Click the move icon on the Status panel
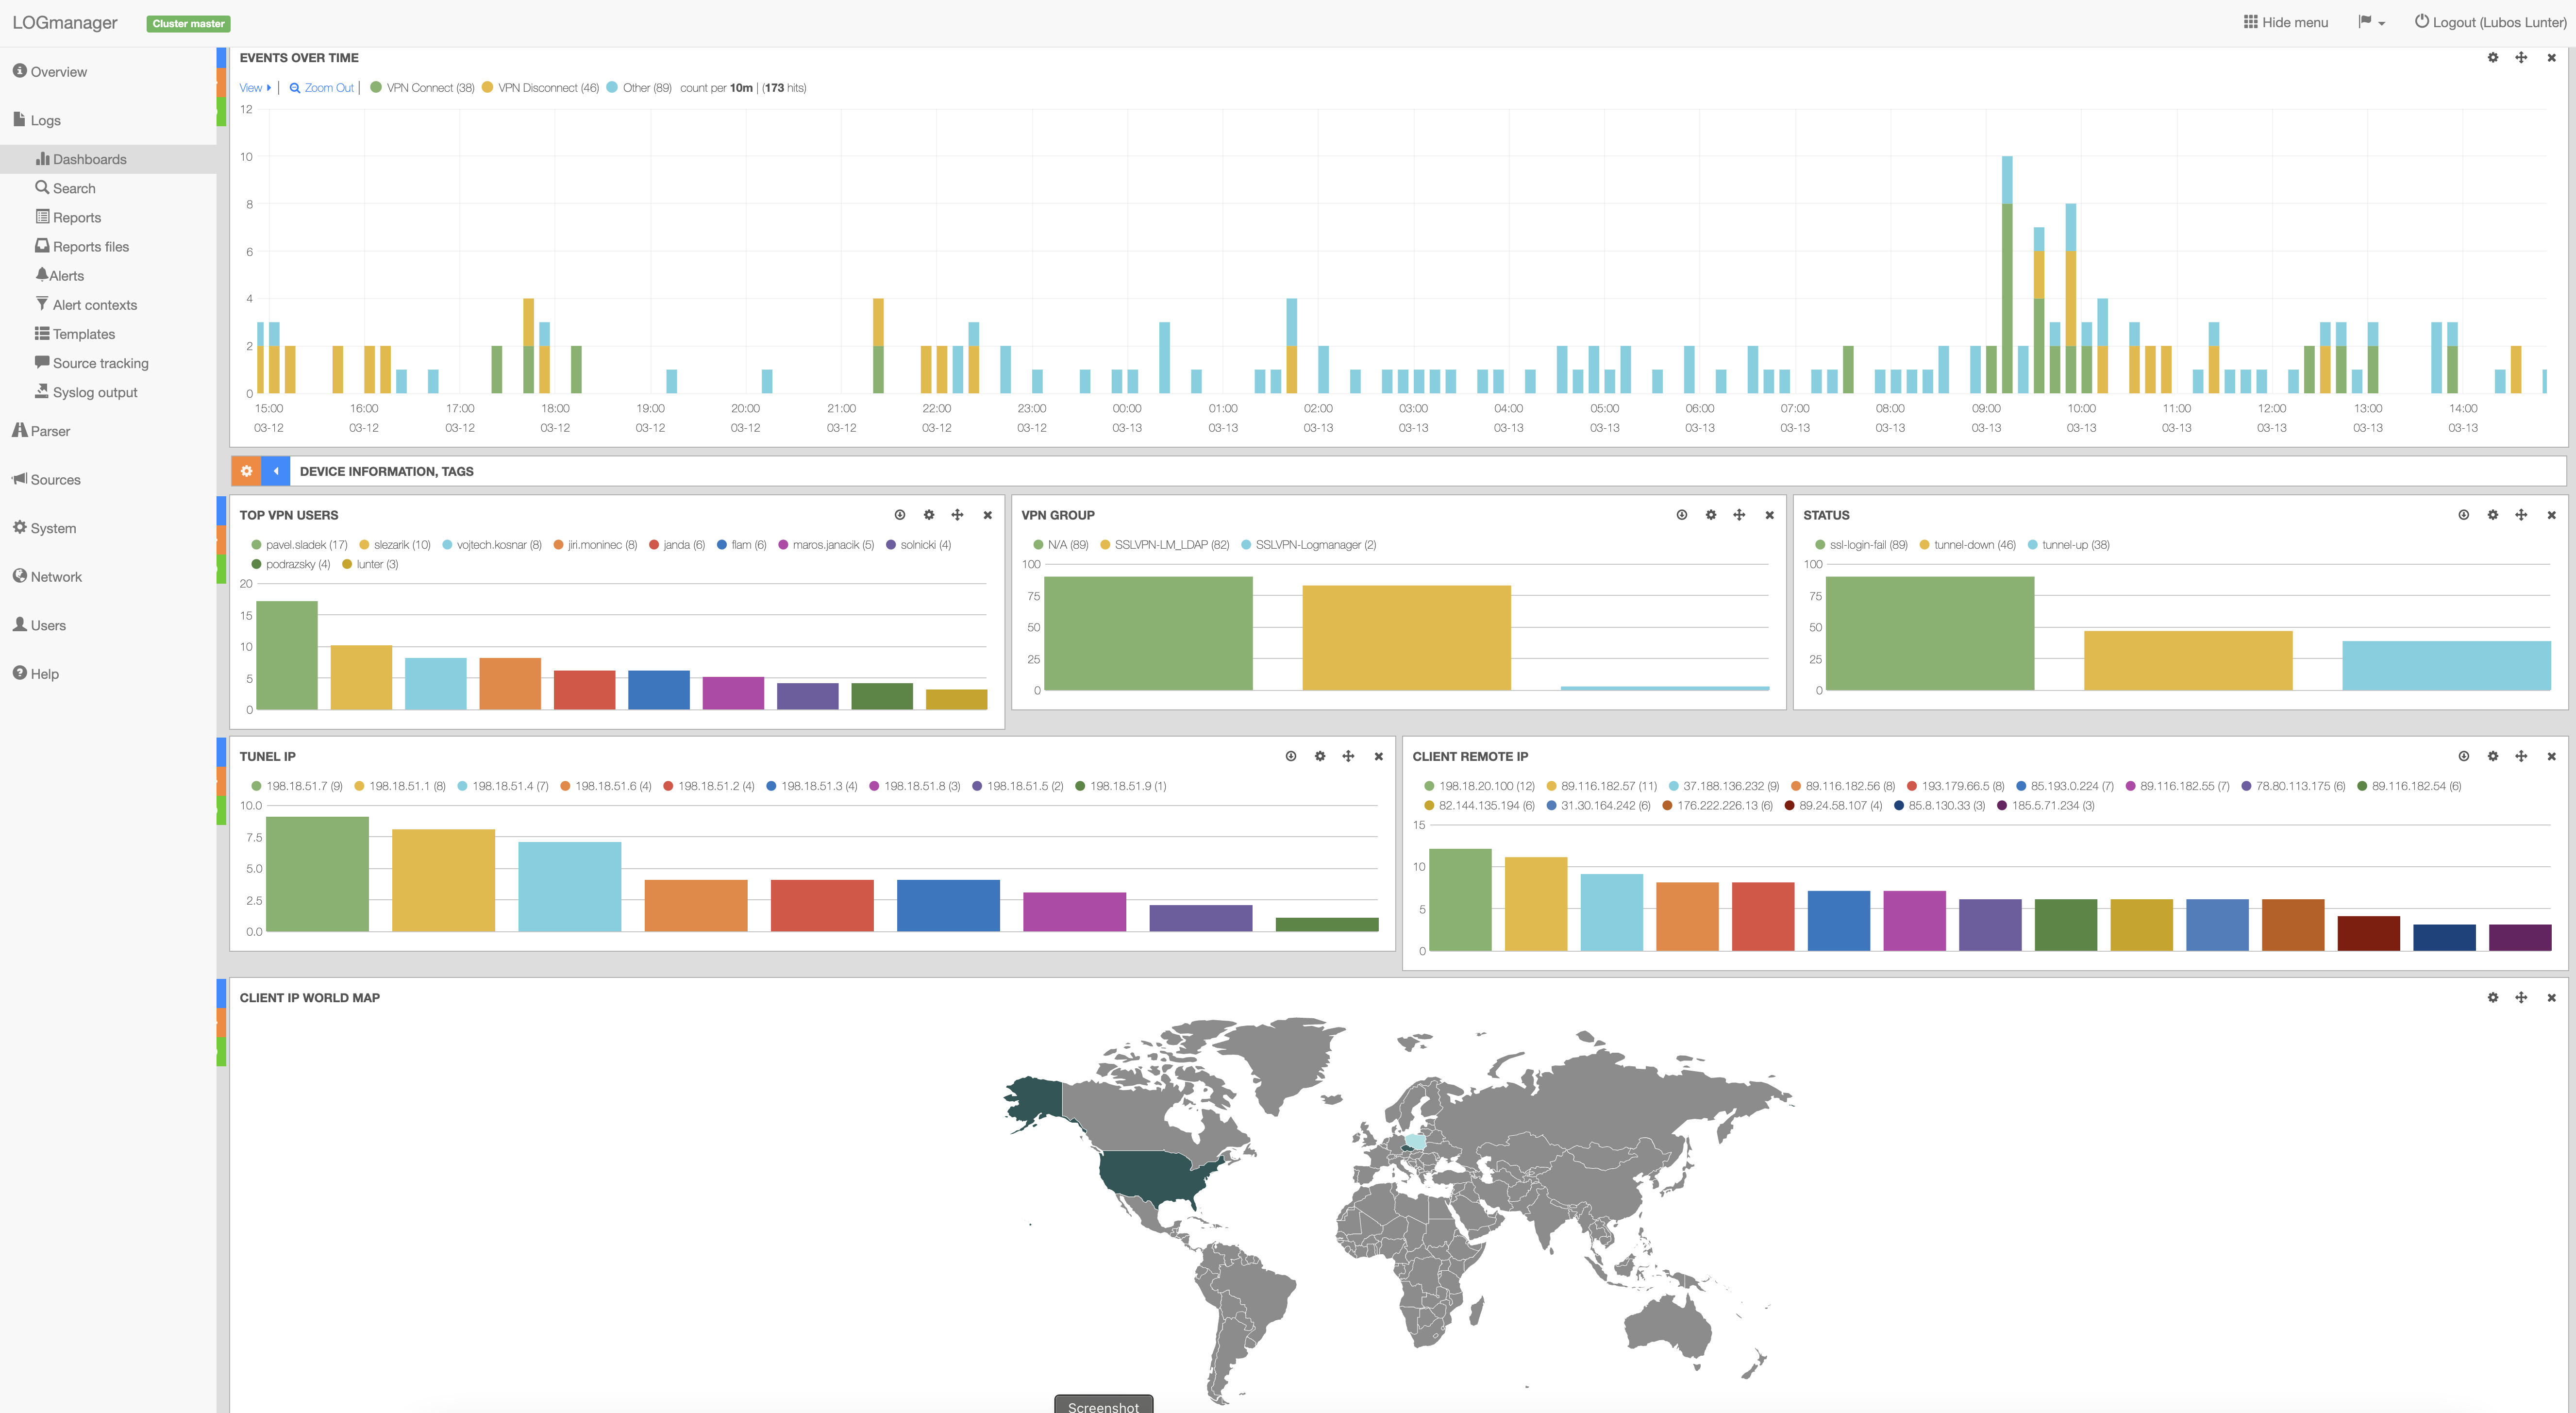Screen dimensions: 2576x1413 point(2522,514)
